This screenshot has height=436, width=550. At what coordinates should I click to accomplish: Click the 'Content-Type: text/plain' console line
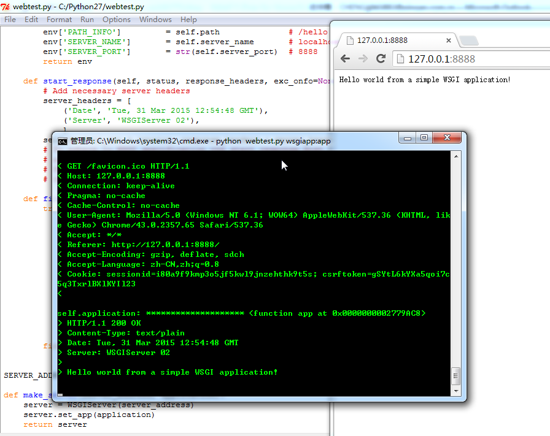pyautogui.click(x=121, y=333)
